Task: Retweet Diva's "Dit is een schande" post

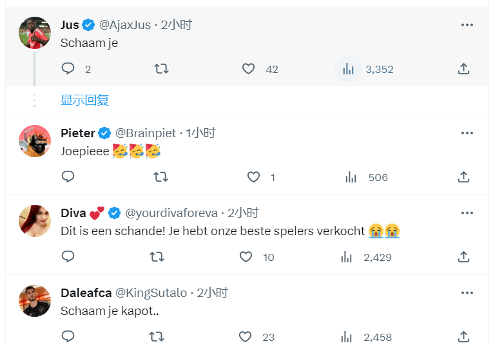Action: point(156,257)
